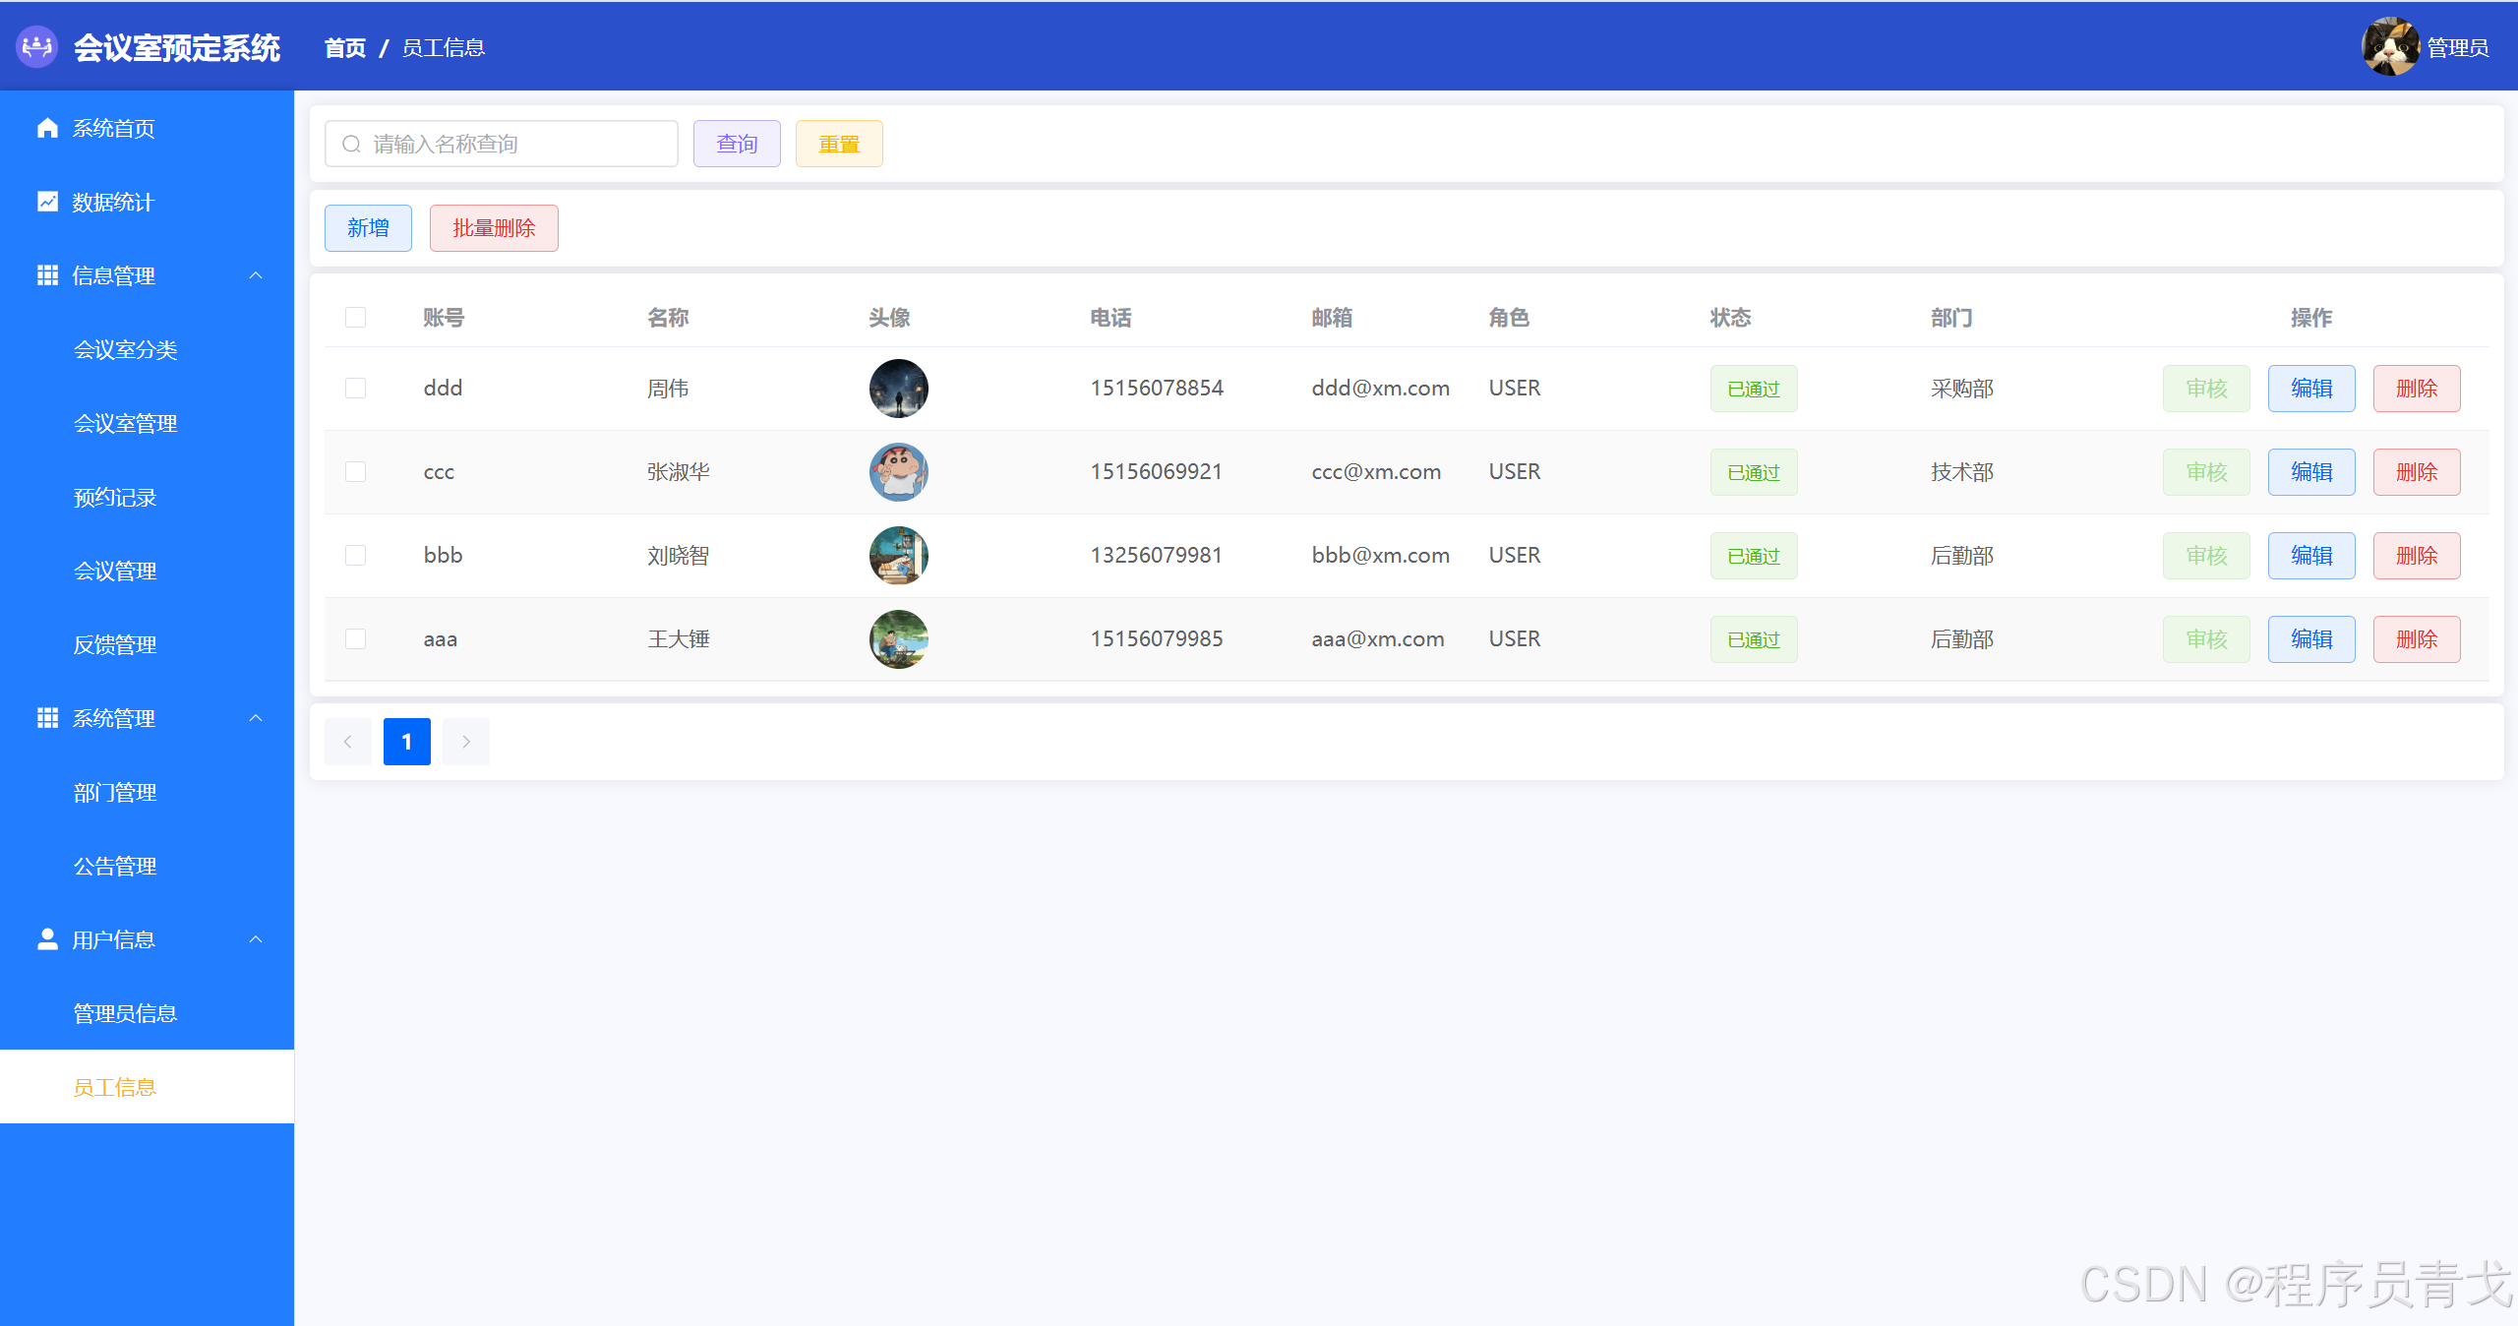Click 编辑 button for account bbb
Image resolution: width=2518 pixels, height=1326 pixels.
point(2311,556)
